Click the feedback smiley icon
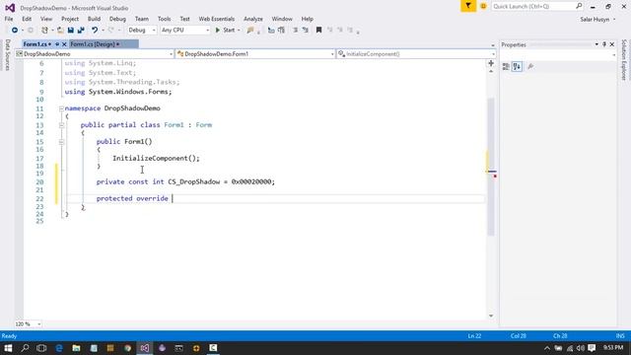This screenshot has width=631, height=355. pos(483,7)
